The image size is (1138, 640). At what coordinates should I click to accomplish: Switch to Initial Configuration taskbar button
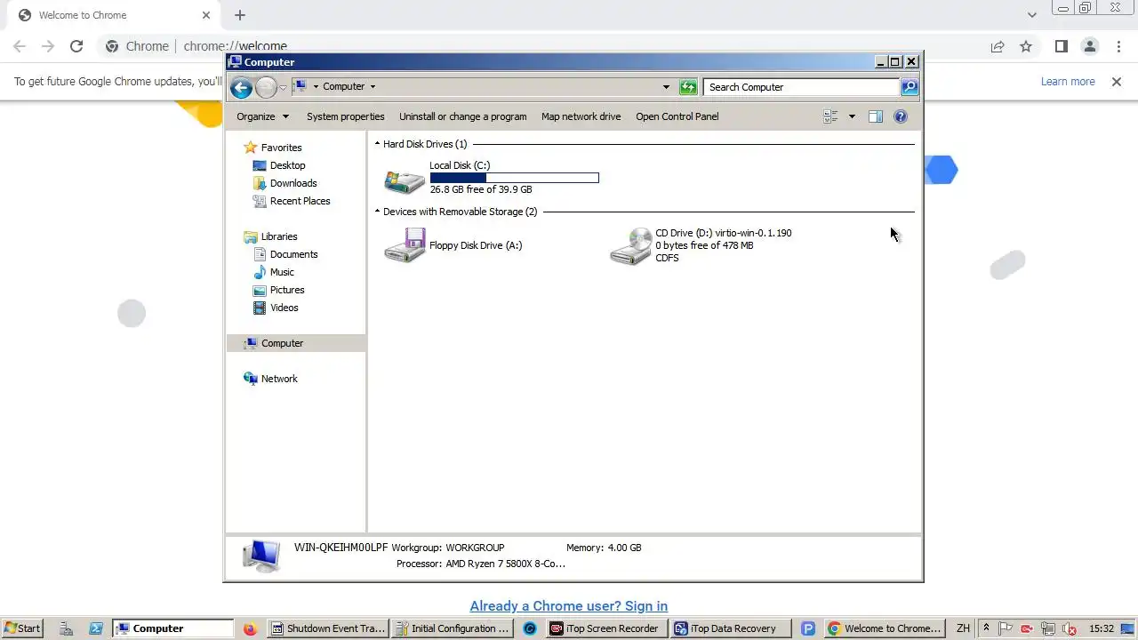pos(452,628)
